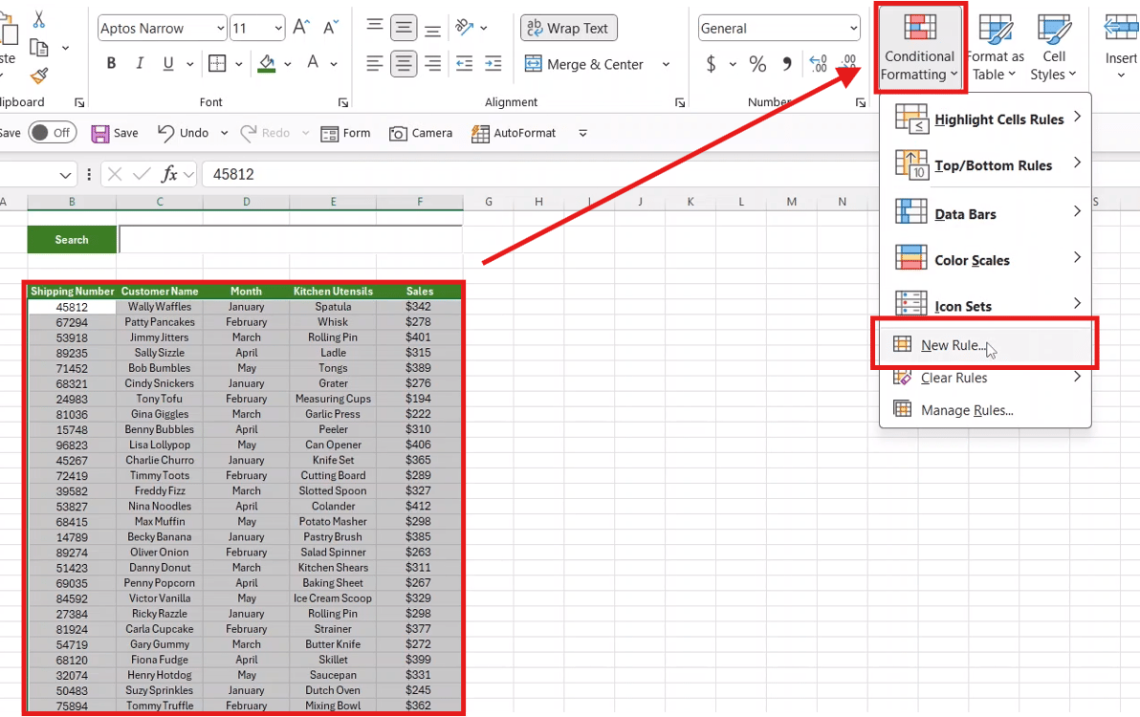The height and width of the screenshot is (717, 1140).
Task: Open Highlight Cells Rules submenu
Action: pos(985,119)
